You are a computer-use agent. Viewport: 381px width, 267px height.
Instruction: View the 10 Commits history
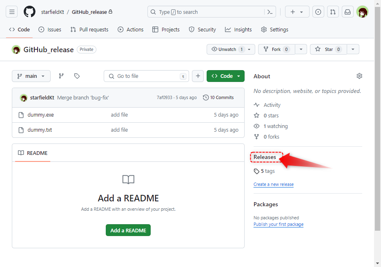218,97
